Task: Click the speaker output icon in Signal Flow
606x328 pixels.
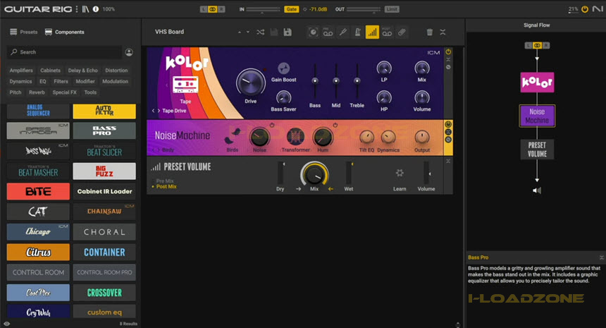Action: [537, 190]
